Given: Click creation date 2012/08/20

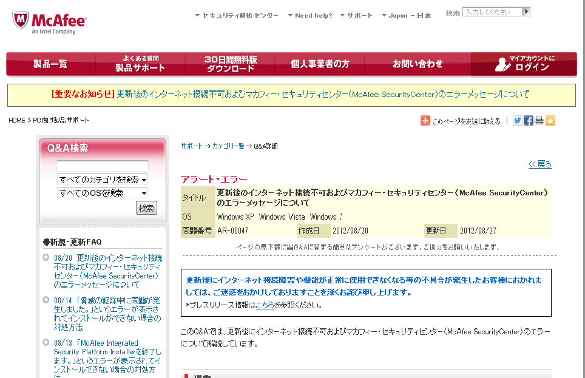Looking at the screenshot, I should pyautogui.click(x=350, y=231).
